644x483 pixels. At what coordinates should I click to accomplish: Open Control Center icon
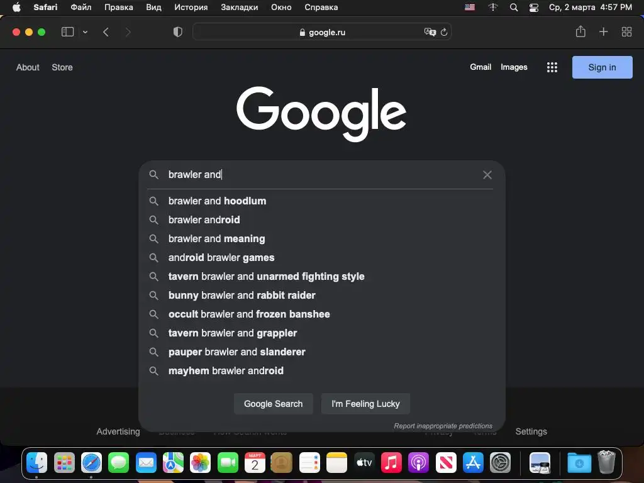[533, 8]
